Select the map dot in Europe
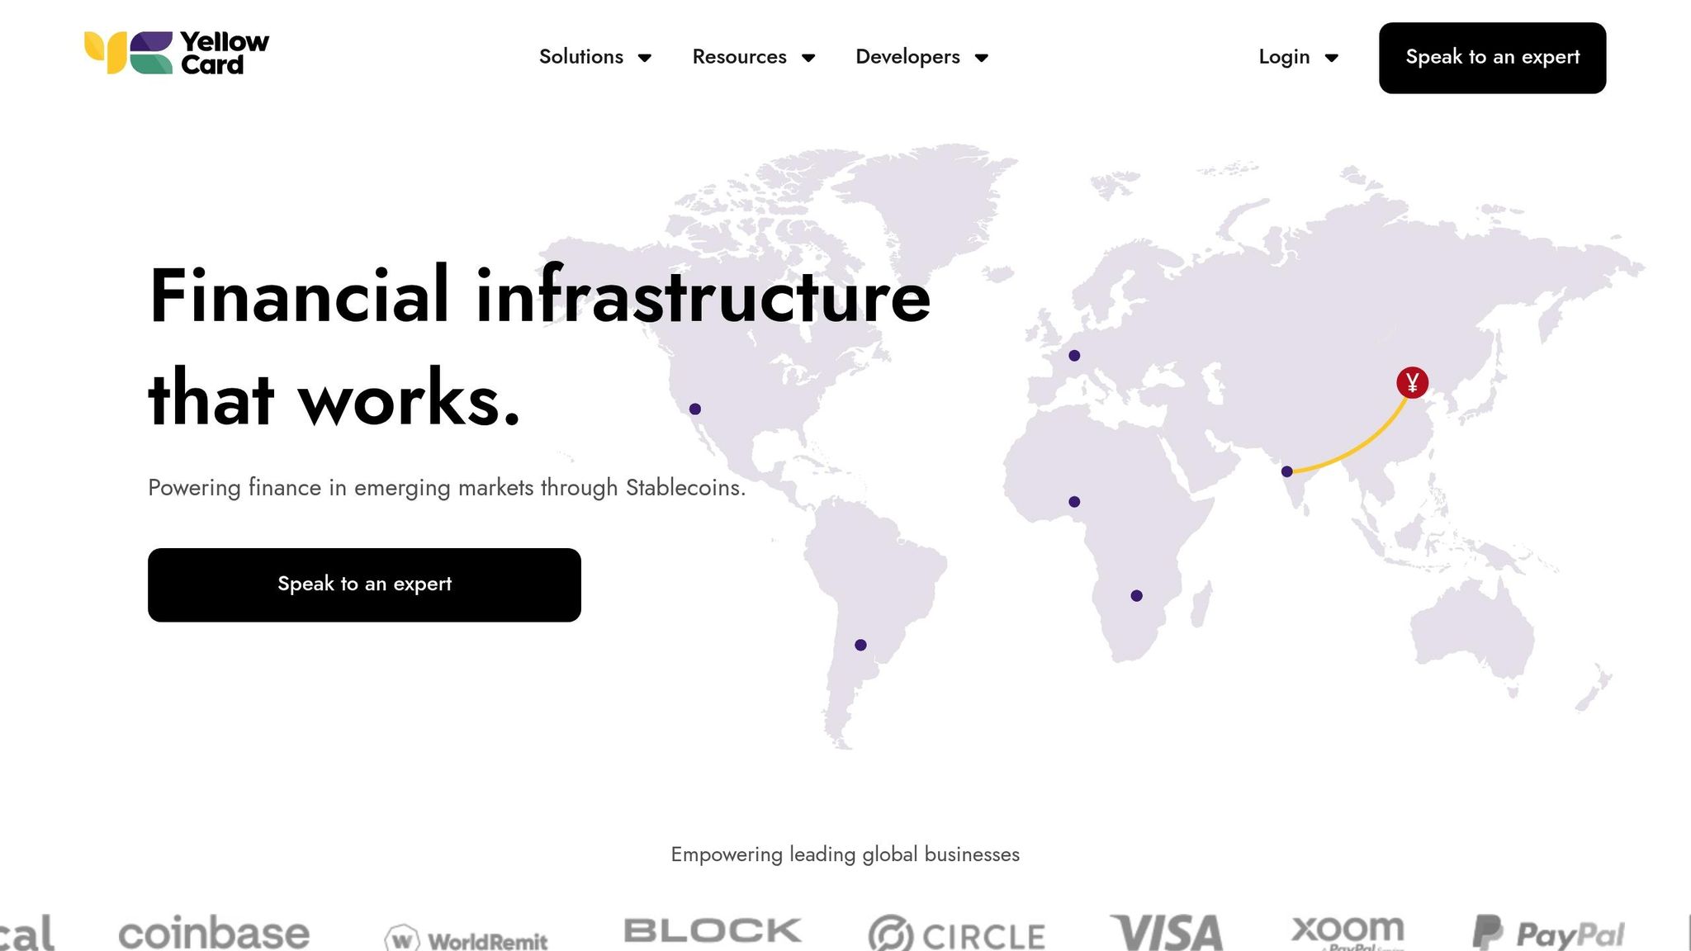 click(1074, 356)
